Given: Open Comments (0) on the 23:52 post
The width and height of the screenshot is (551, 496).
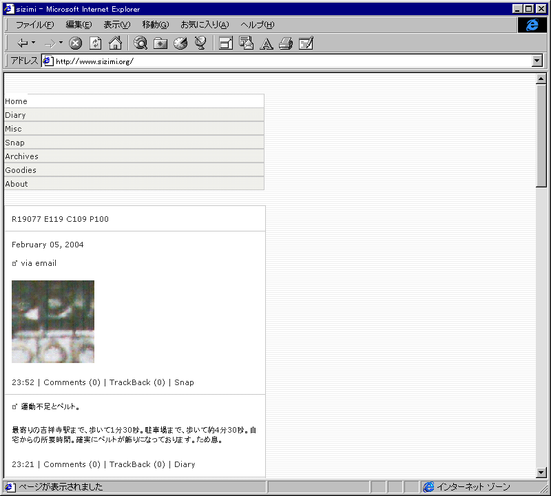Looking at the screenshot, I should pyautogui.click(x=72, y=382).
